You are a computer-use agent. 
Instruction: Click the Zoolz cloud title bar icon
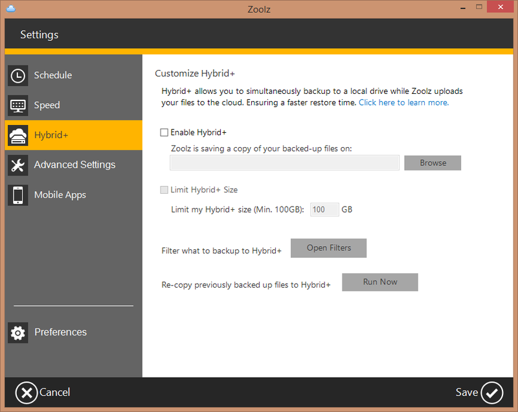pyautogui.click(x=11, y=8)
